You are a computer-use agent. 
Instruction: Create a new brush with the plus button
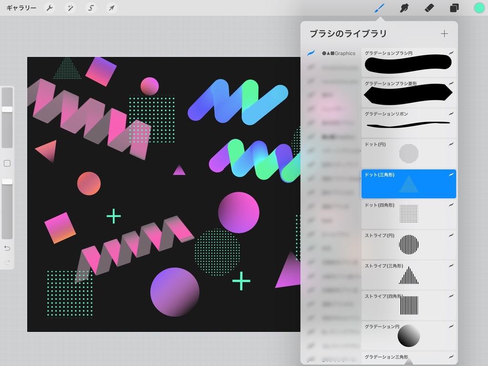click(444, 33)
